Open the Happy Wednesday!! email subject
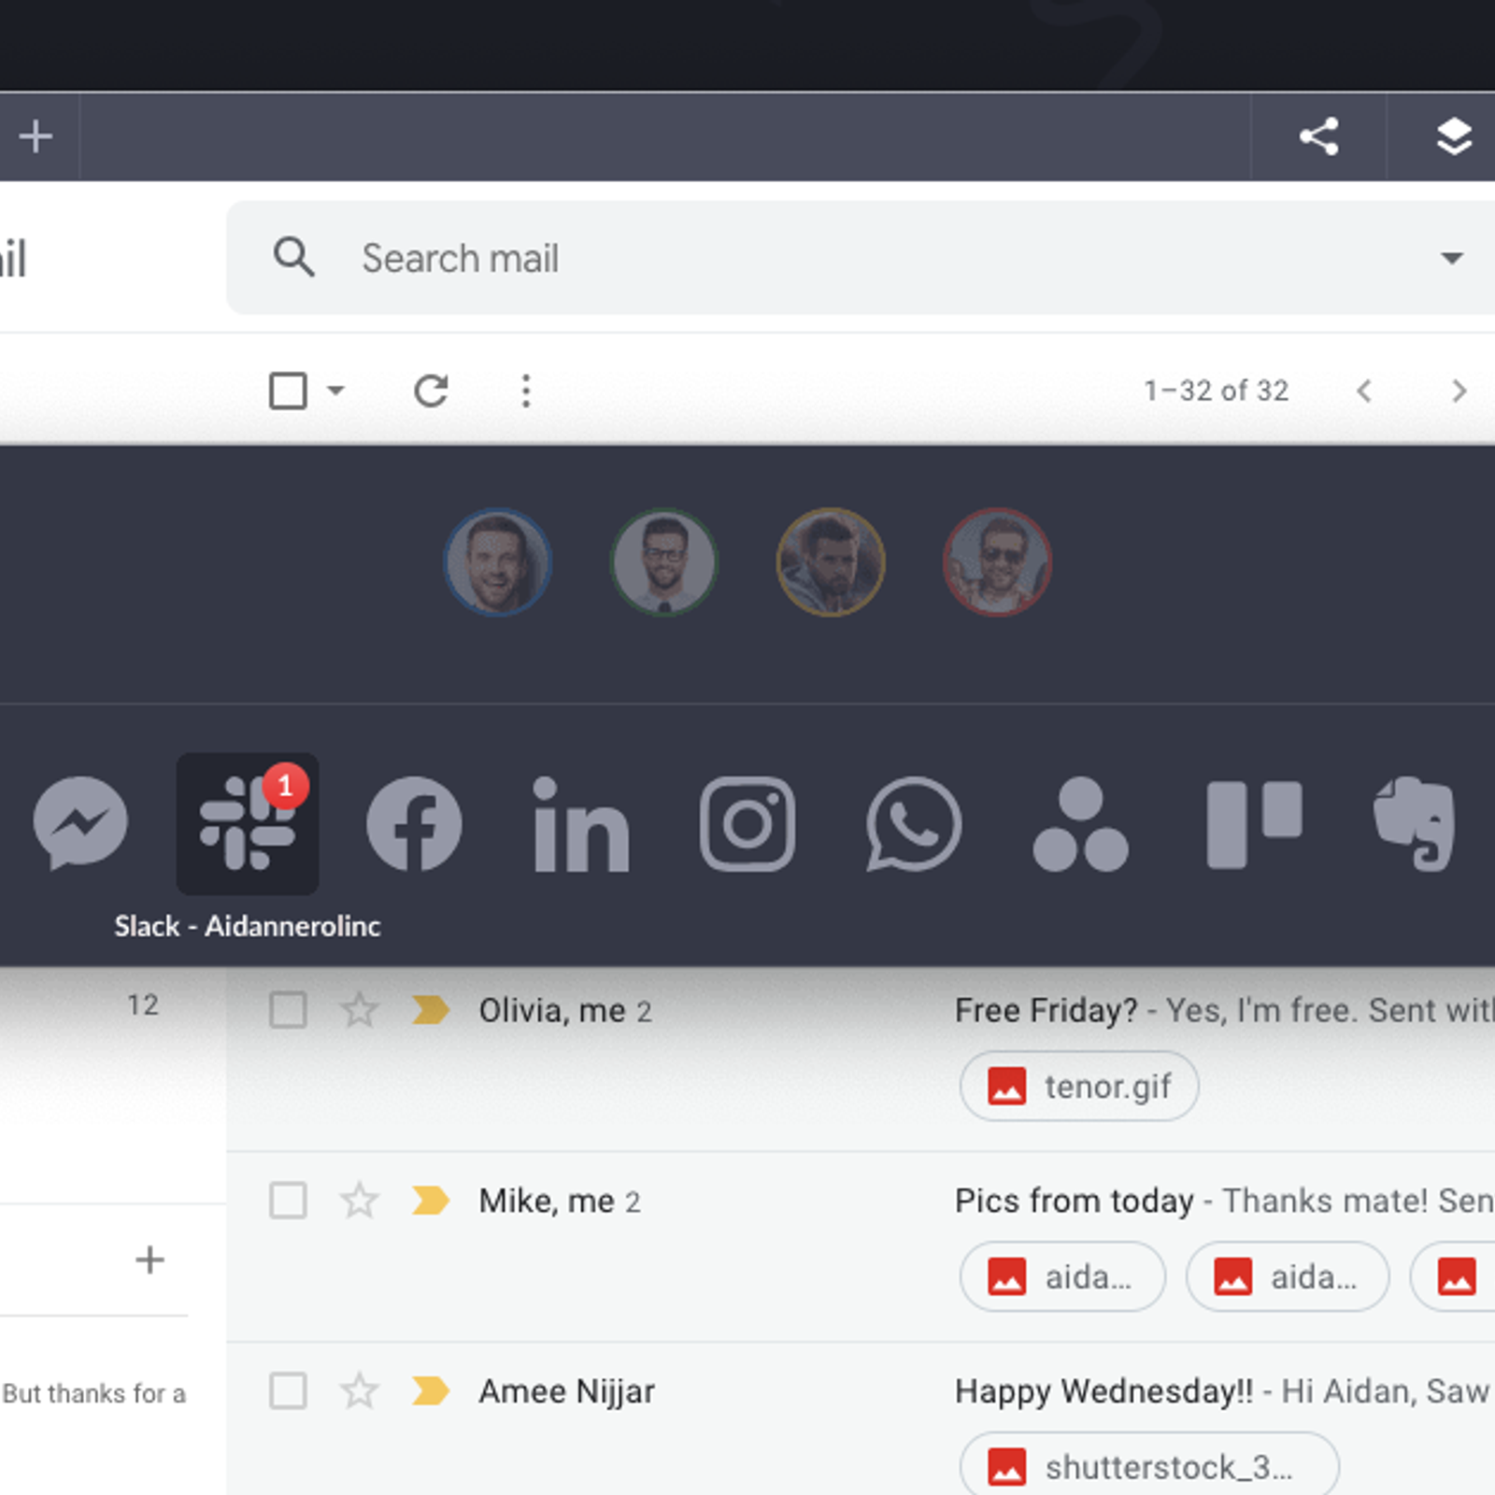This screenshot has height=1495, width=1495. pyautogui.click(x=1103, y=1391)
